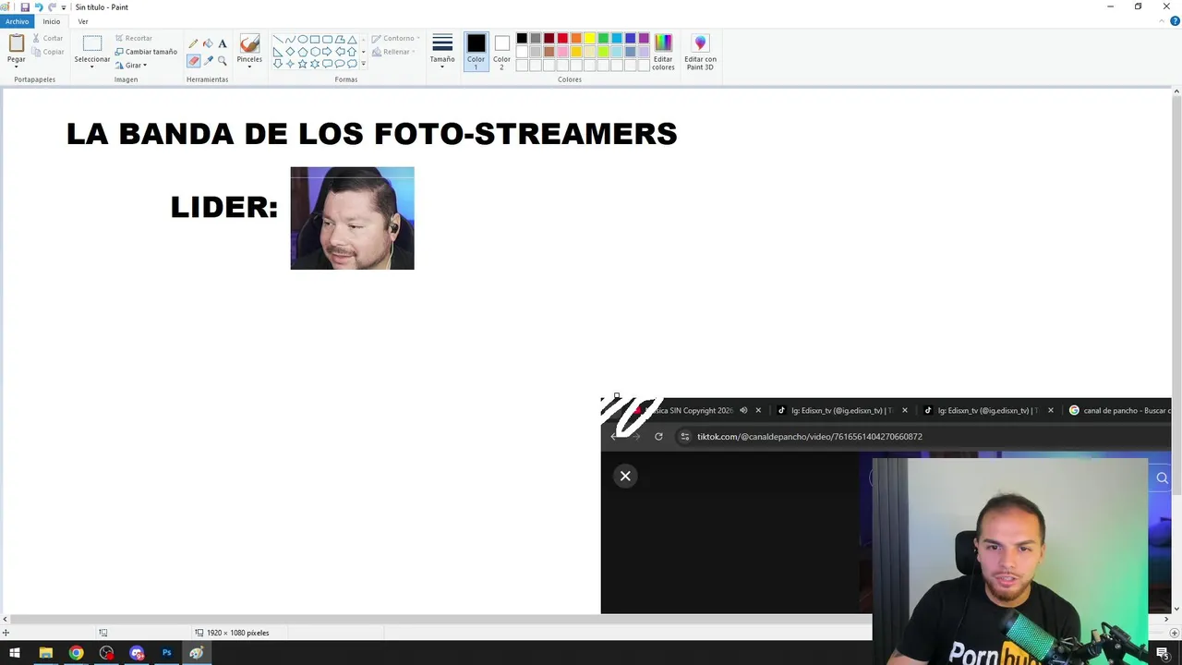Click vertical scrollbar down arrow
Image resolution: width=1182 pixels, height=665 pixels.
(x=1176, y=609)
